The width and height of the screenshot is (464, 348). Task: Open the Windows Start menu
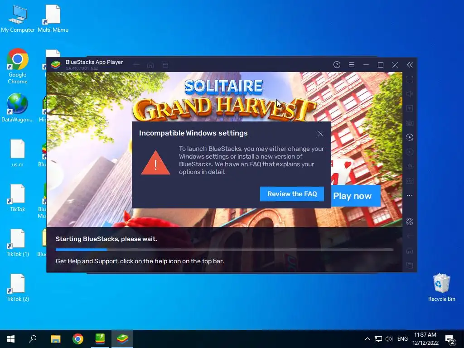click(x=11, y=339)
